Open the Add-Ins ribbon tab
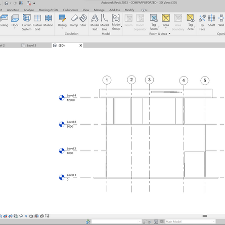Viewport: 225px width, 225px height. 115,10
